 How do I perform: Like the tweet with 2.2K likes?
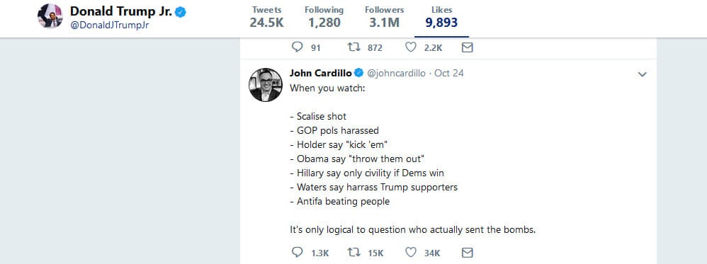[x=410, y=47]
